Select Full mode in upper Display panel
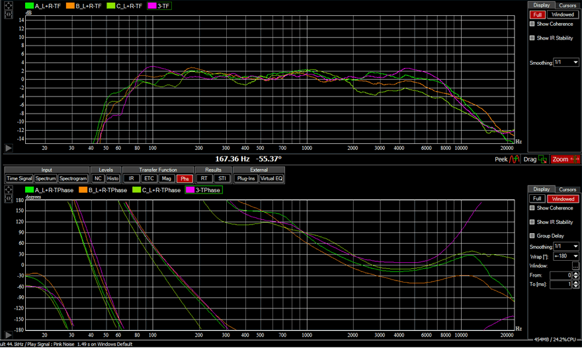 (x=537, y=15)
